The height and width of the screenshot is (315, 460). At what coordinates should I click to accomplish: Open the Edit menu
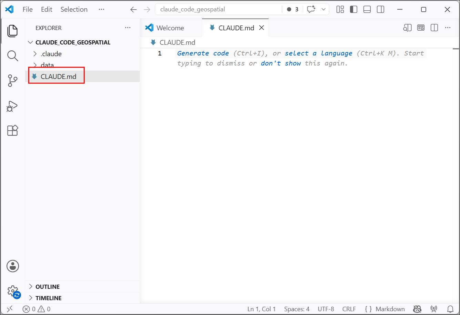point(47,9)
